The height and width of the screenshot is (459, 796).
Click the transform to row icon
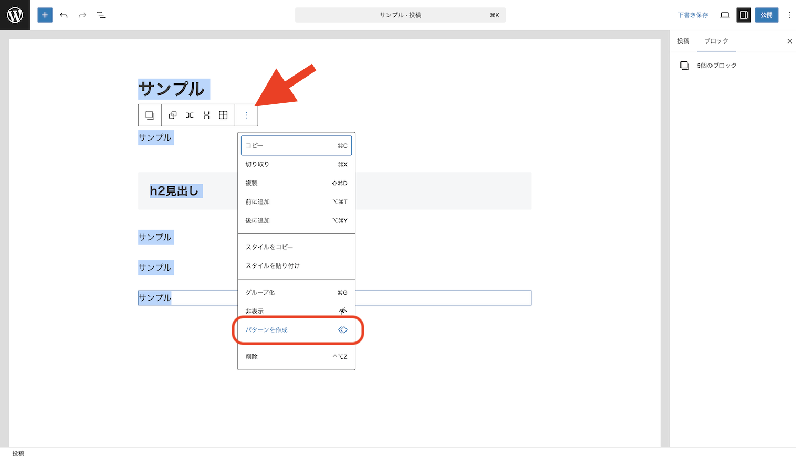pos(190,115)
